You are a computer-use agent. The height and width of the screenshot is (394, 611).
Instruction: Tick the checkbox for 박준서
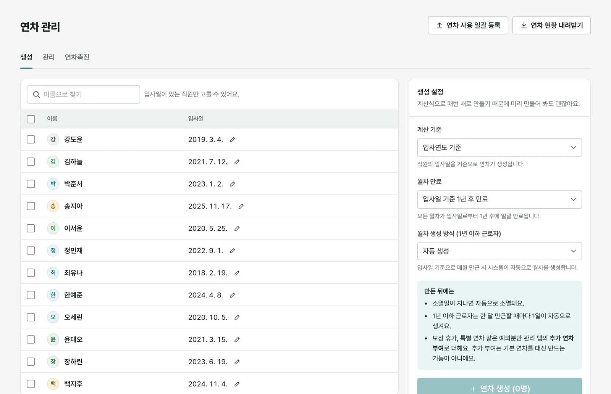point(31,184)
